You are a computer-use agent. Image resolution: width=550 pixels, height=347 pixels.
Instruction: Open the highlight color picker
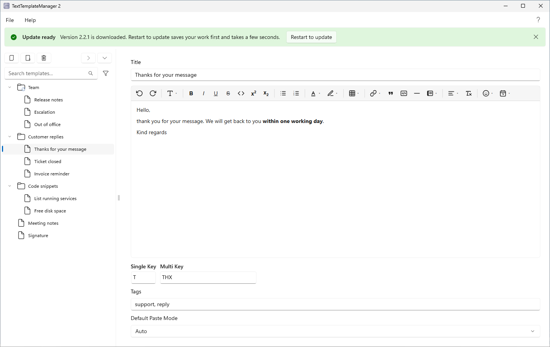coord(332,93)
